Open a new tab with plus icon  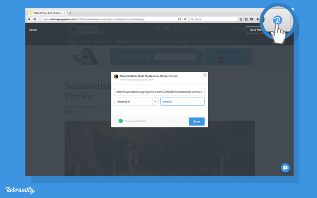coord(71,13)
